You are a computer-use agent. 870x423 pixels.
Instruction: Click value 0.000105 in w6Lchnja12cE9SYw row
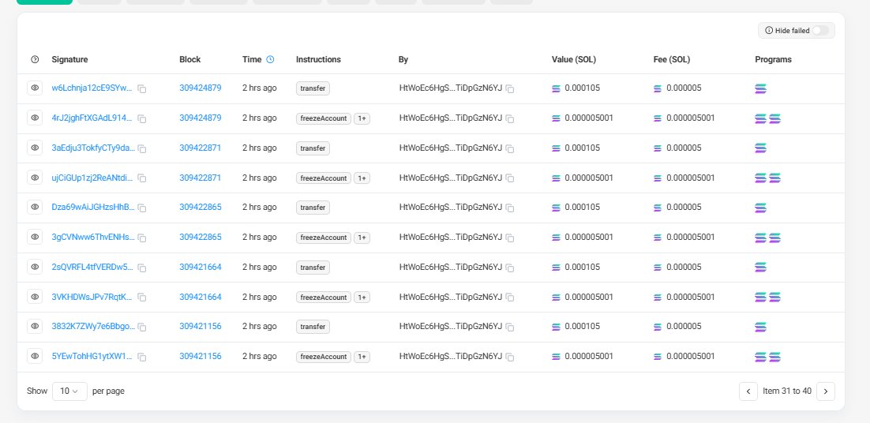coord(582,88)
